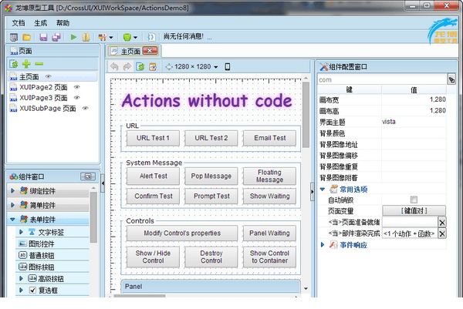Image resolution: width=463 pixels, height=309 pixels.
Task: Click the green run/play toolbar icon
Action: coord(73,37)
